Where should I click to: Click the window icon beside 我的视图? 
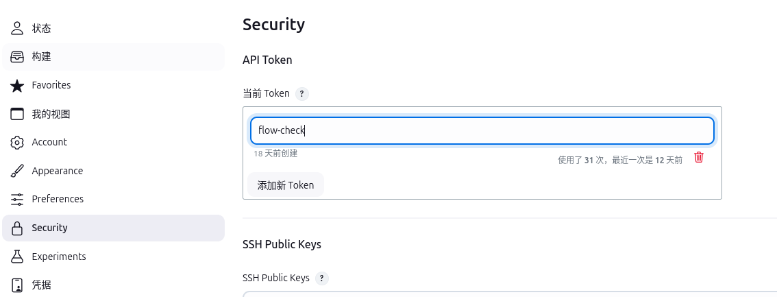point(18,114)
